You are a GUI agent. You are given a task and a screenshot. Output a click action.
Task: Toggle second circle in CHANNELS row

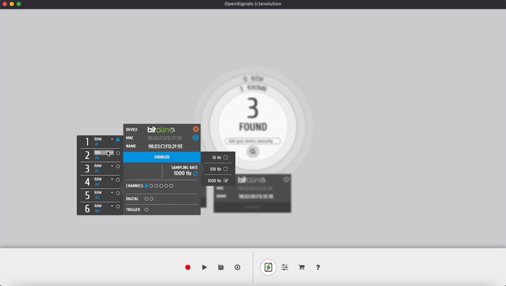click(151, 186)
